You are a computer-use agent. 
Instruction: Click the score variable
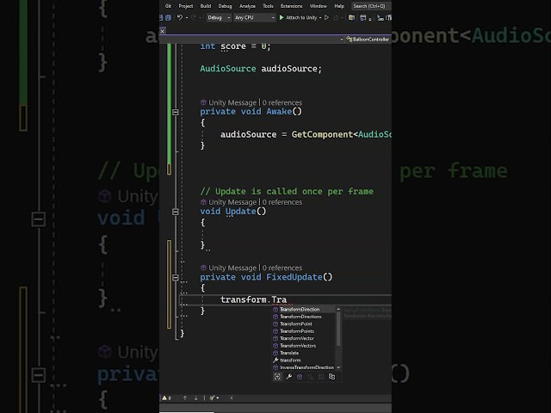point(233,46)
